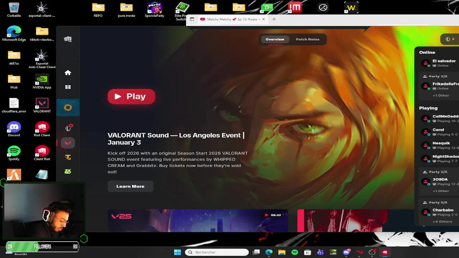Go to the Riot Client home icon

[x=68, y=73]
